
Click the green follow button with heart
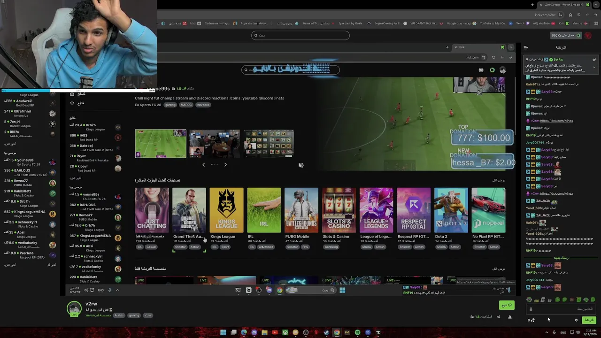(x=507, y=305)
